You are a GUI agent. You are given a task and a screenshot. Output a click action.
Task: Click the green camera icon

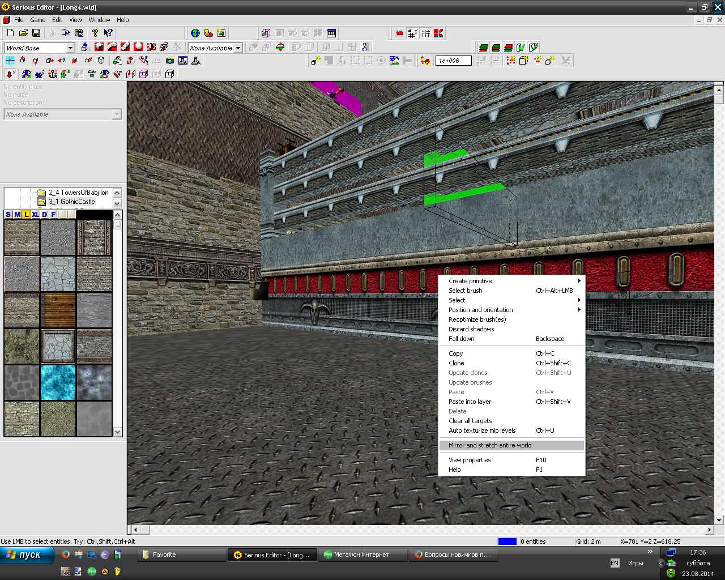(170, 61)
